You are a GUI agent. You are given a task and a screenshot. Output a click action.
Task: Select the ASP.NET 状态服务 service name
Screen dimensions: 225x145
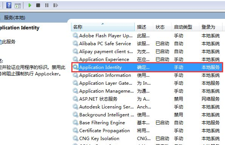(98, 99)
